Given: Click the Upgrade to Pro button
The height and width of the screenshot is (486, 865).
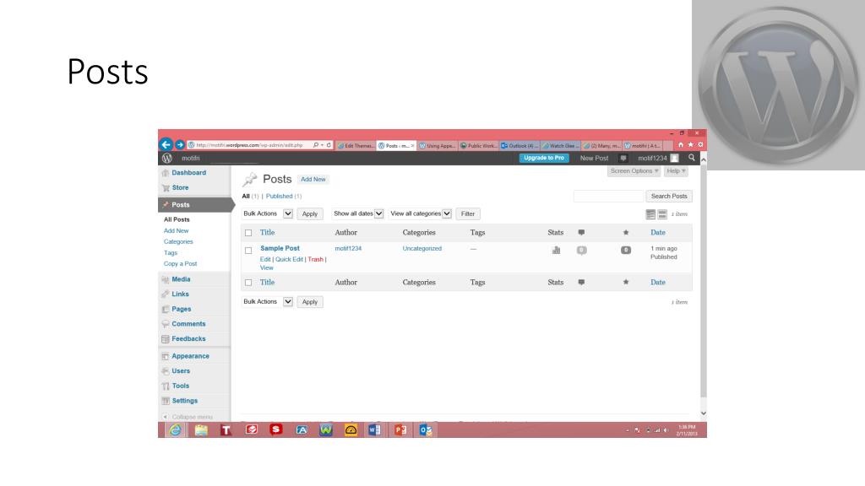Looking at the screenshot, I should point(544,158).
